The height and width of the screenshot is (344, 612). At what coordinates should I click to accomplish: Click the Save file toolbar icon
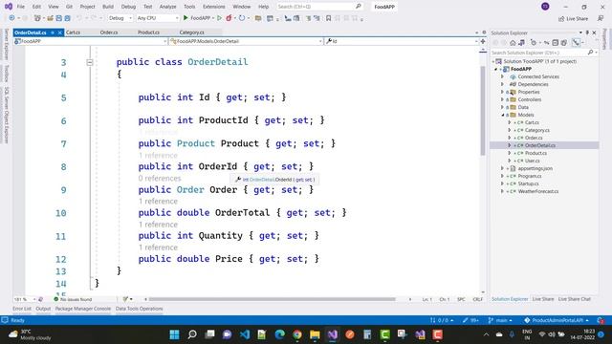(x=58, y=18)
